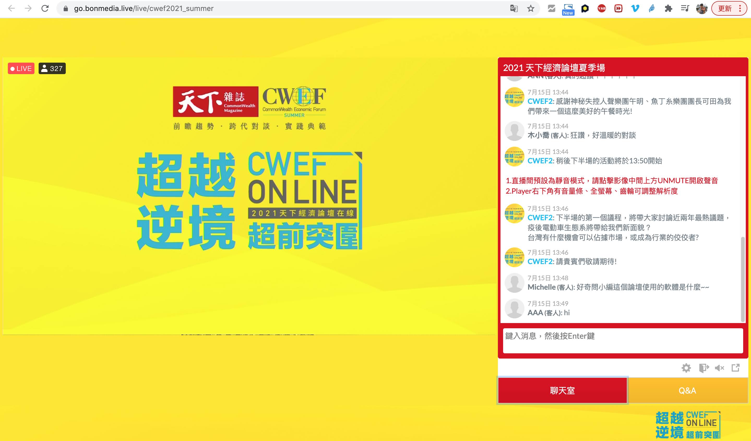
Task: Open the Vimeo extension icon
Action: point(635,8)
